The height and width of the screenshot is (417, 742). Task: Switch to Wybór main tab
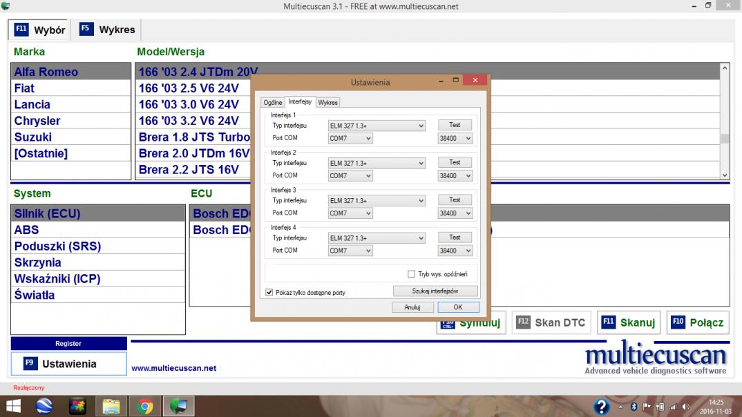pyautogui.click(x=39, y=30)
